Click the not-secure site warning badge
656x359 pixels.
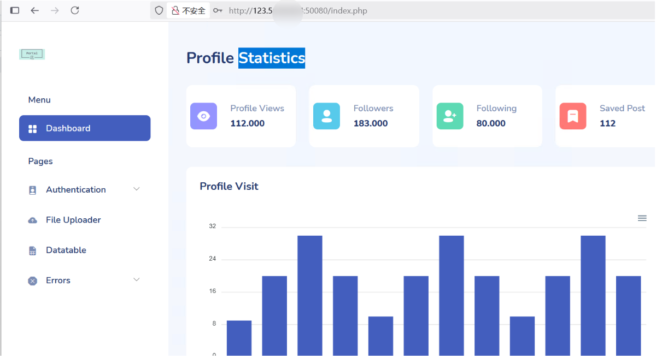pos(189,10)
